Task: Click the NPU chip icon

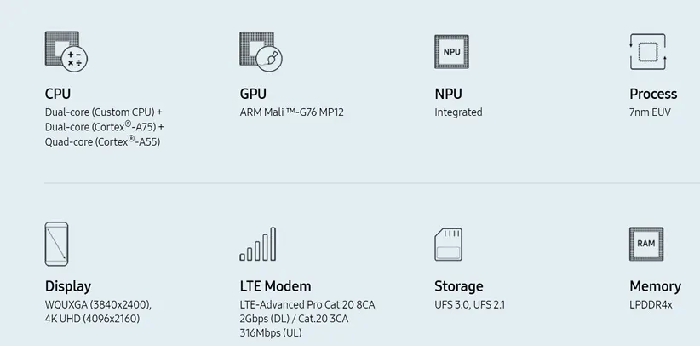Action: [451, 51]
